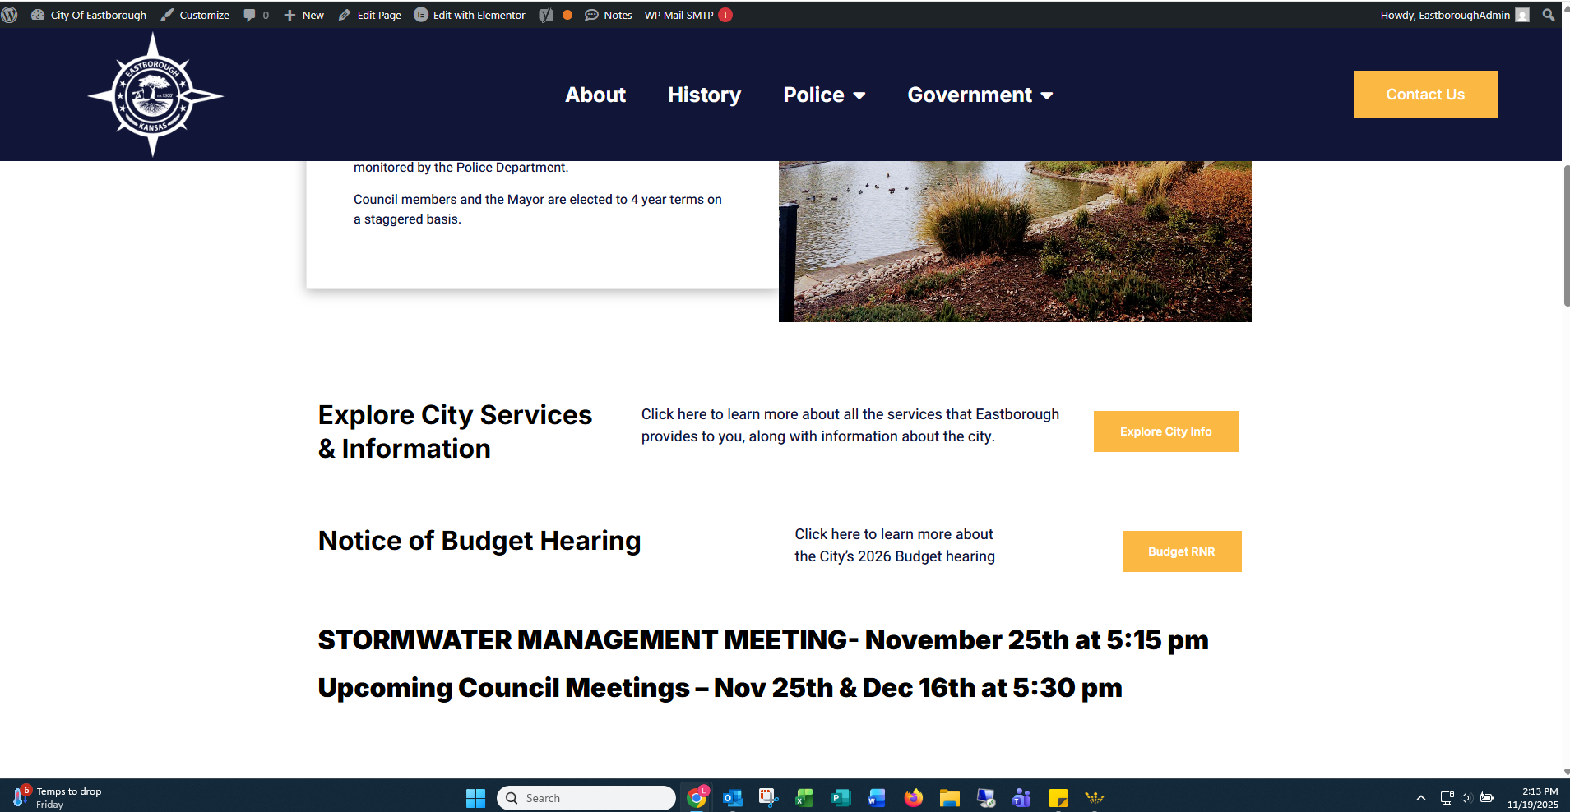This screenshot has height=812, width=1570.
Task: Open the Yoast SEO icon menu
Action: click(x=546, y=15)
